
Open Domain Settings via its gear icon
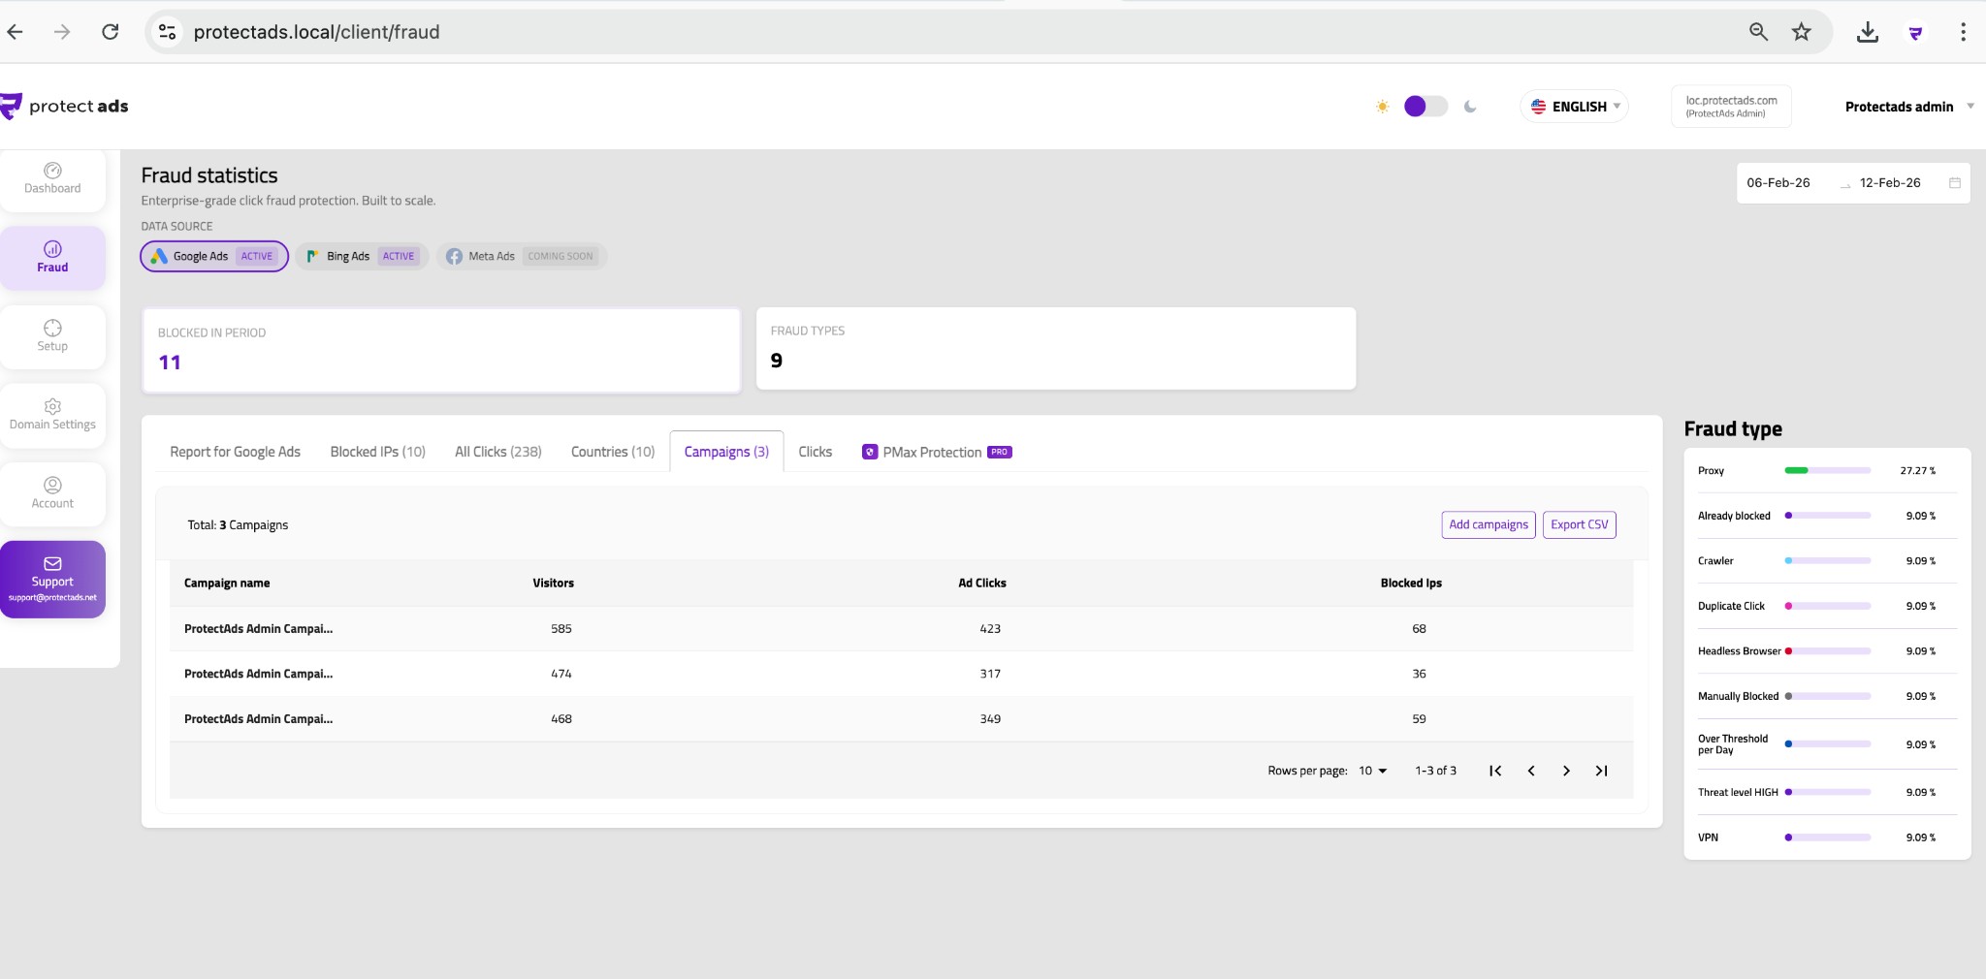tap(52, 407)
